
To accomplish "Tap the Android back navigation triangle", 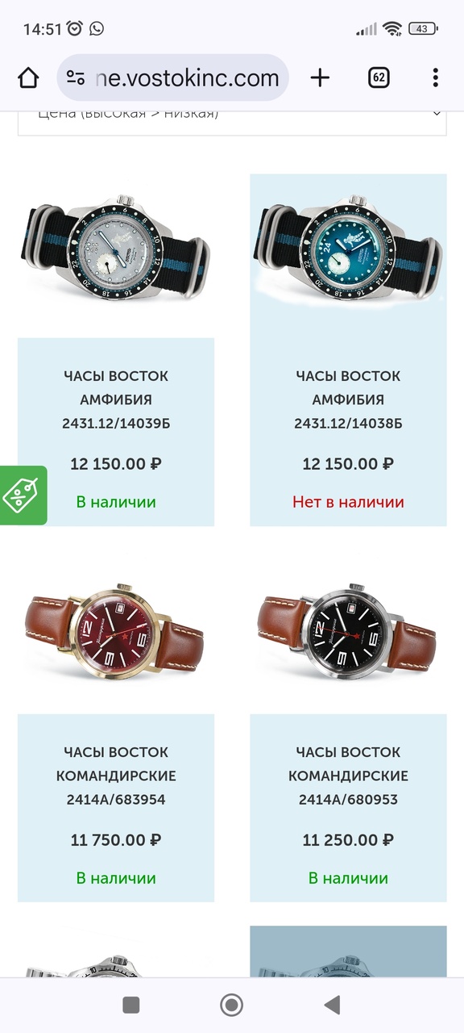I will pos(331,1005).
